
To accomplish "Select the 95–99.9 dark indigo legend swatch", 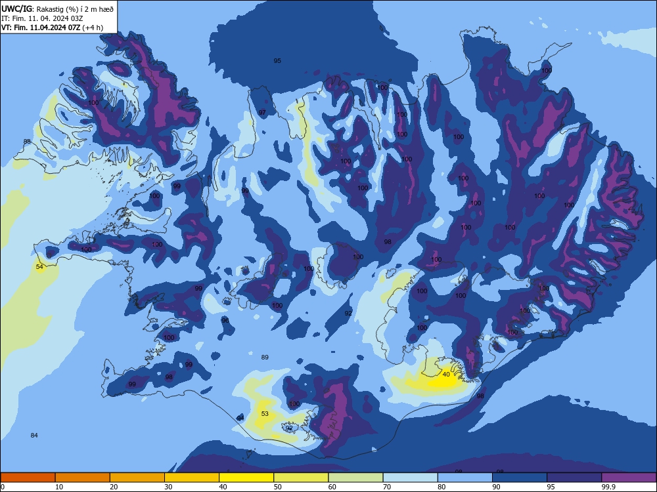I will tap(574, 478).
